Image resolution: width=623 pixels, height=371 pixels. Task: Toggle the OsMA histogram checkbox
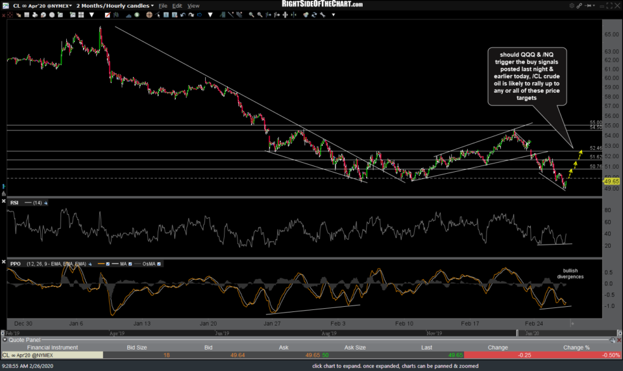pos(160,264)
